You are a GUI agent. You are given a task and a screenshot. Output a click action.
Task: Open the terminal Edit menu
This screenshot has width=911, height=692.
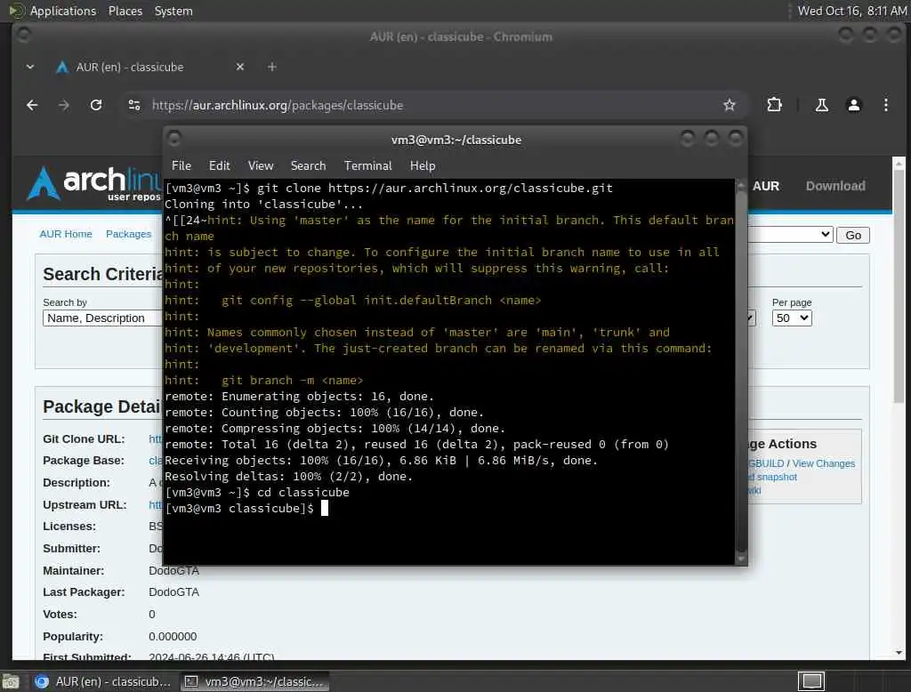(219, 165)
